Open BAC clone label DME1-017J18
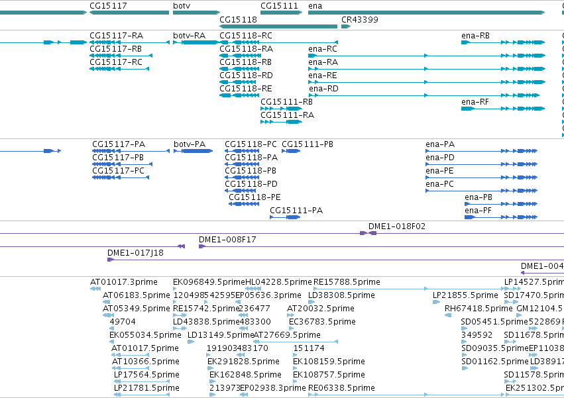 point(136,253)
